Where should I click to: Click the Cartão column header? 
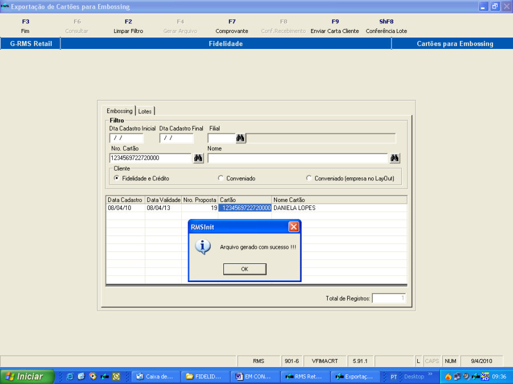[x=245, y=200]
